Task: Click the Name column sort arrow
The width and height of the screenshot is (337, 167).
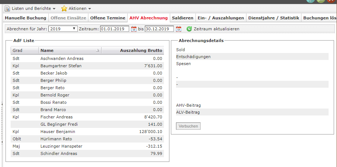Action: (x=98, y=50)
